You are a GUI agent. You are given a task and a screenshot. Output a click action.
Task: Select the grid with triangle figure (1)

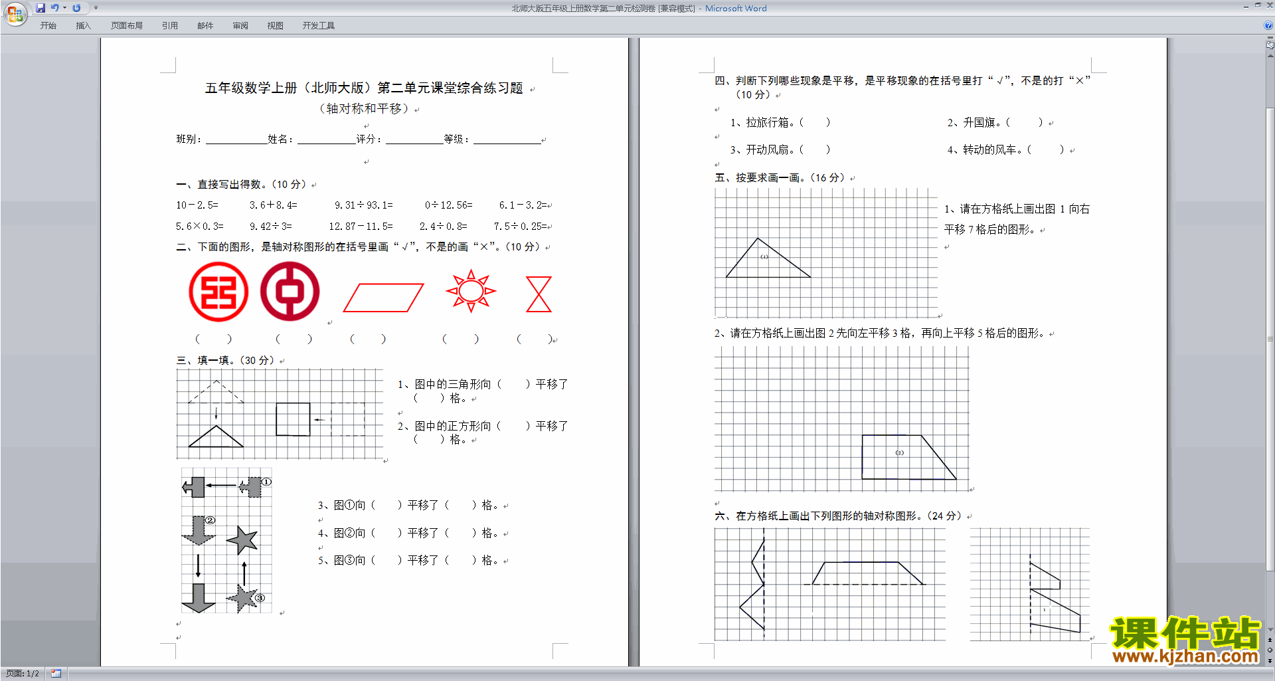click(826, 253)
